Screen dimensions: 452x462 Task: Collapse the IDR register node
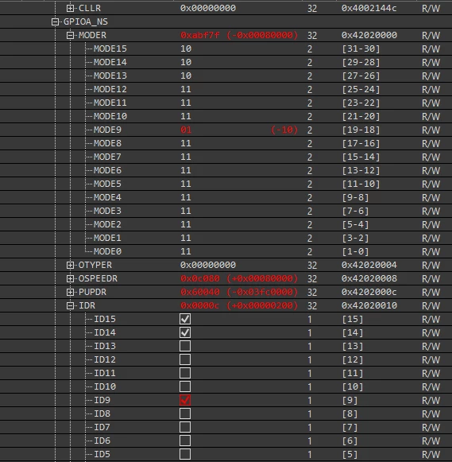click(70, 306)
